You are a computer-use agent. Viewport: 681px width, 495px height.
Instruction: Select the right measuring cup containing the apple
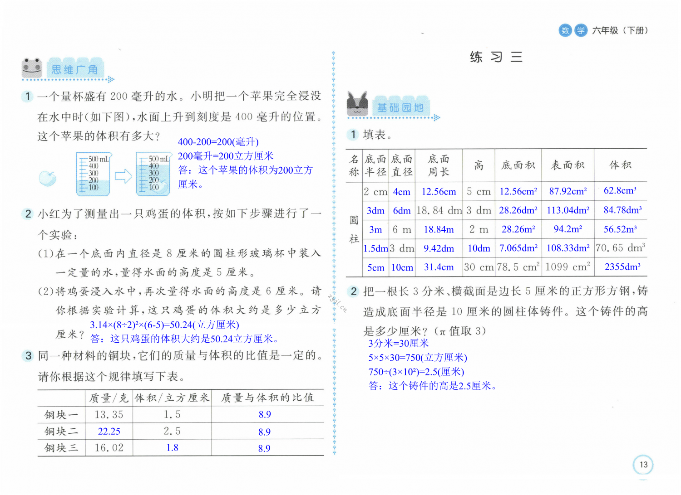[x=153, y=174]
